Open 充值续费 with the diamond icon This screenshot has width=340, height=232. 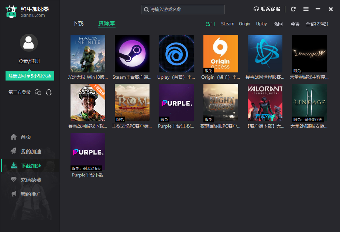click(13, 180)
